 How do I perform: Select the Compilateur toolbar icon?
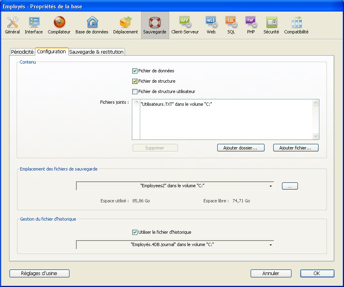point(59,25)
